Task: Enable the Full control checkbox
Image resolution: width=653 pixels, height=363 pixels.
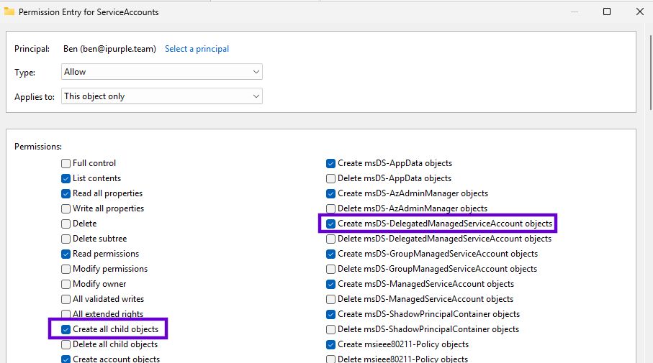Action: [66, 163]
